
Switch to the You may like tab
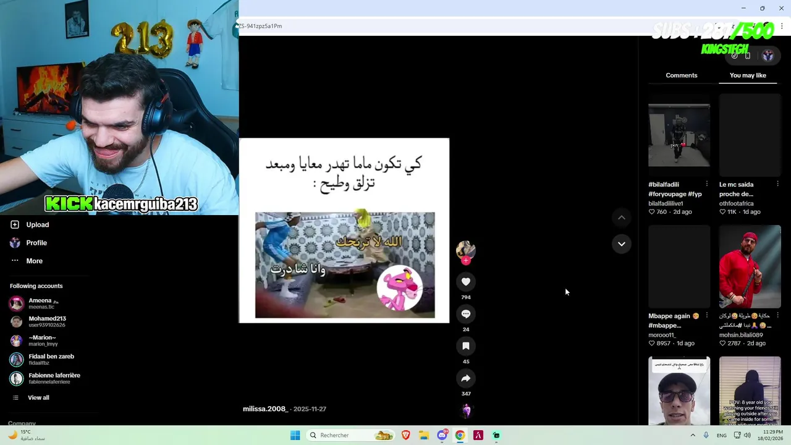(748, 75)
